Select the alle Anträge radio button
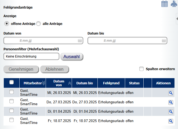 (x=38, y=24)
